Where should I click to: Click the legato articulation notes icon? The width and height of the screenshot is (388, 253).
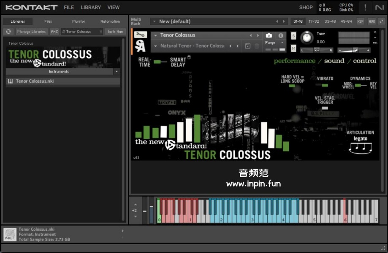tap(360, 148)
